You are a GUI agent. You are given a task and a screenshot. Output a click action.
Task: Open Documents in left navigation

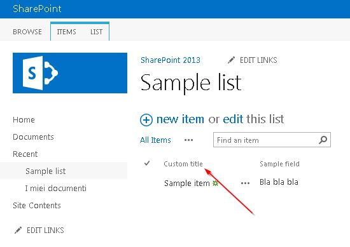tap(33, 137)
